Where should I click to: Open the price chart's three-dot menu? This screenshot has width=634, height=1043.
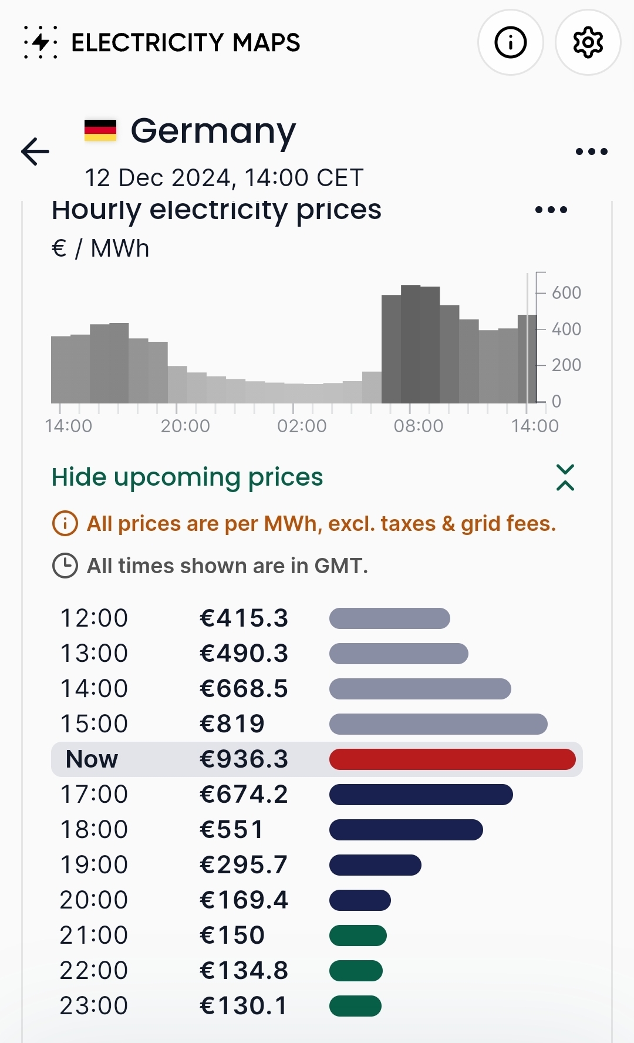click(x=551, y=210)
